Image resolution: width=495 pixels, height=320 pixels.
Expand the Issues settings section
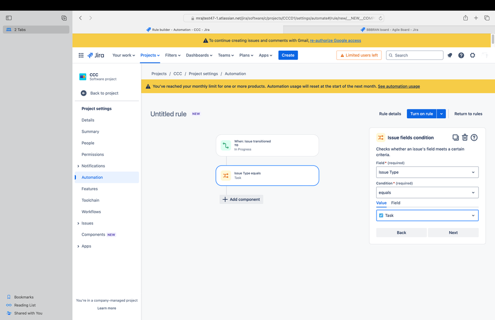(78, 223)
